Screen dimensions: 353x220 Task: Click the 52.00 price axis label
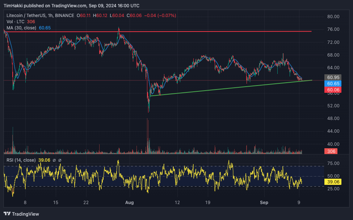(x=333, y=106)
